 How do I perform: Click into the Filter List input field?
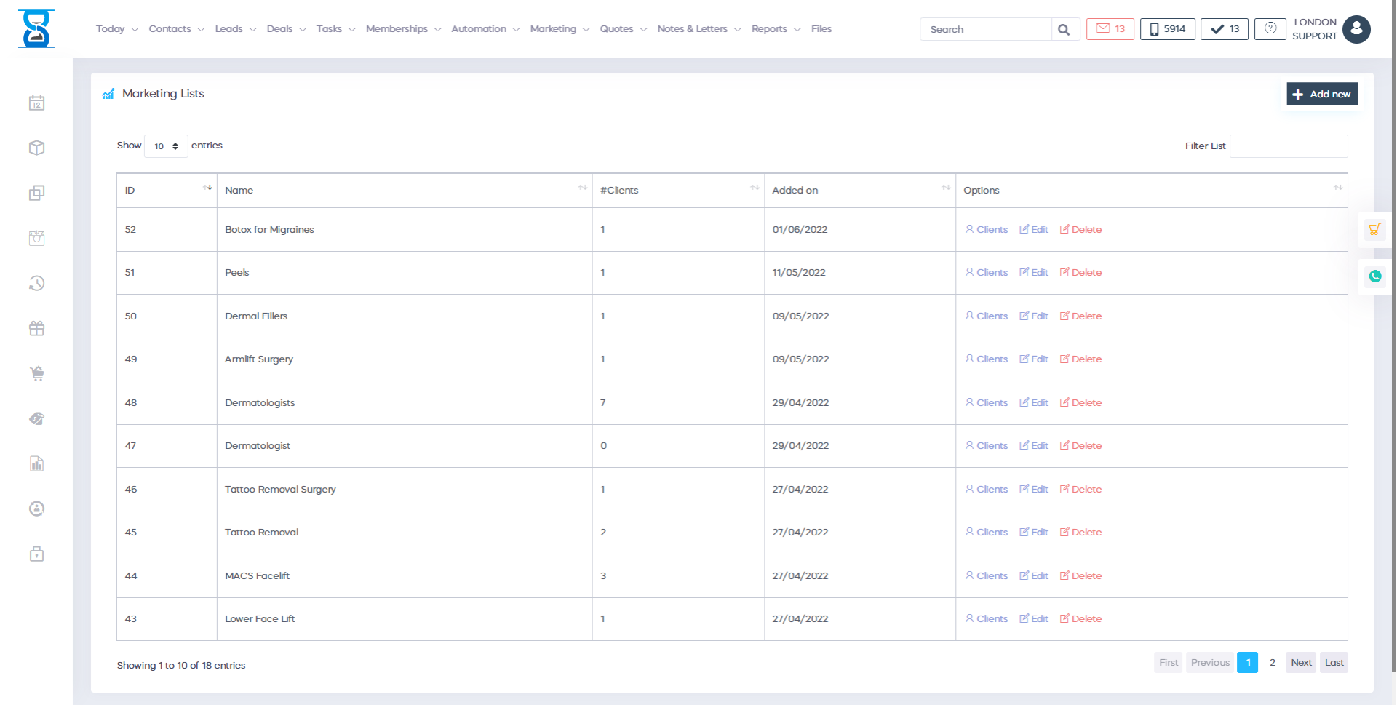[1288, 146]
